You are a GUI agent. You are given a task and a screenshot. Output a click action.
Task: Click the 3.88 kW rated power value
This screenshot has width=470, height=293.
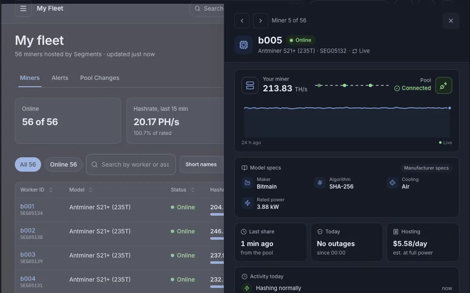pyautogui.click(x=268, y=207)
